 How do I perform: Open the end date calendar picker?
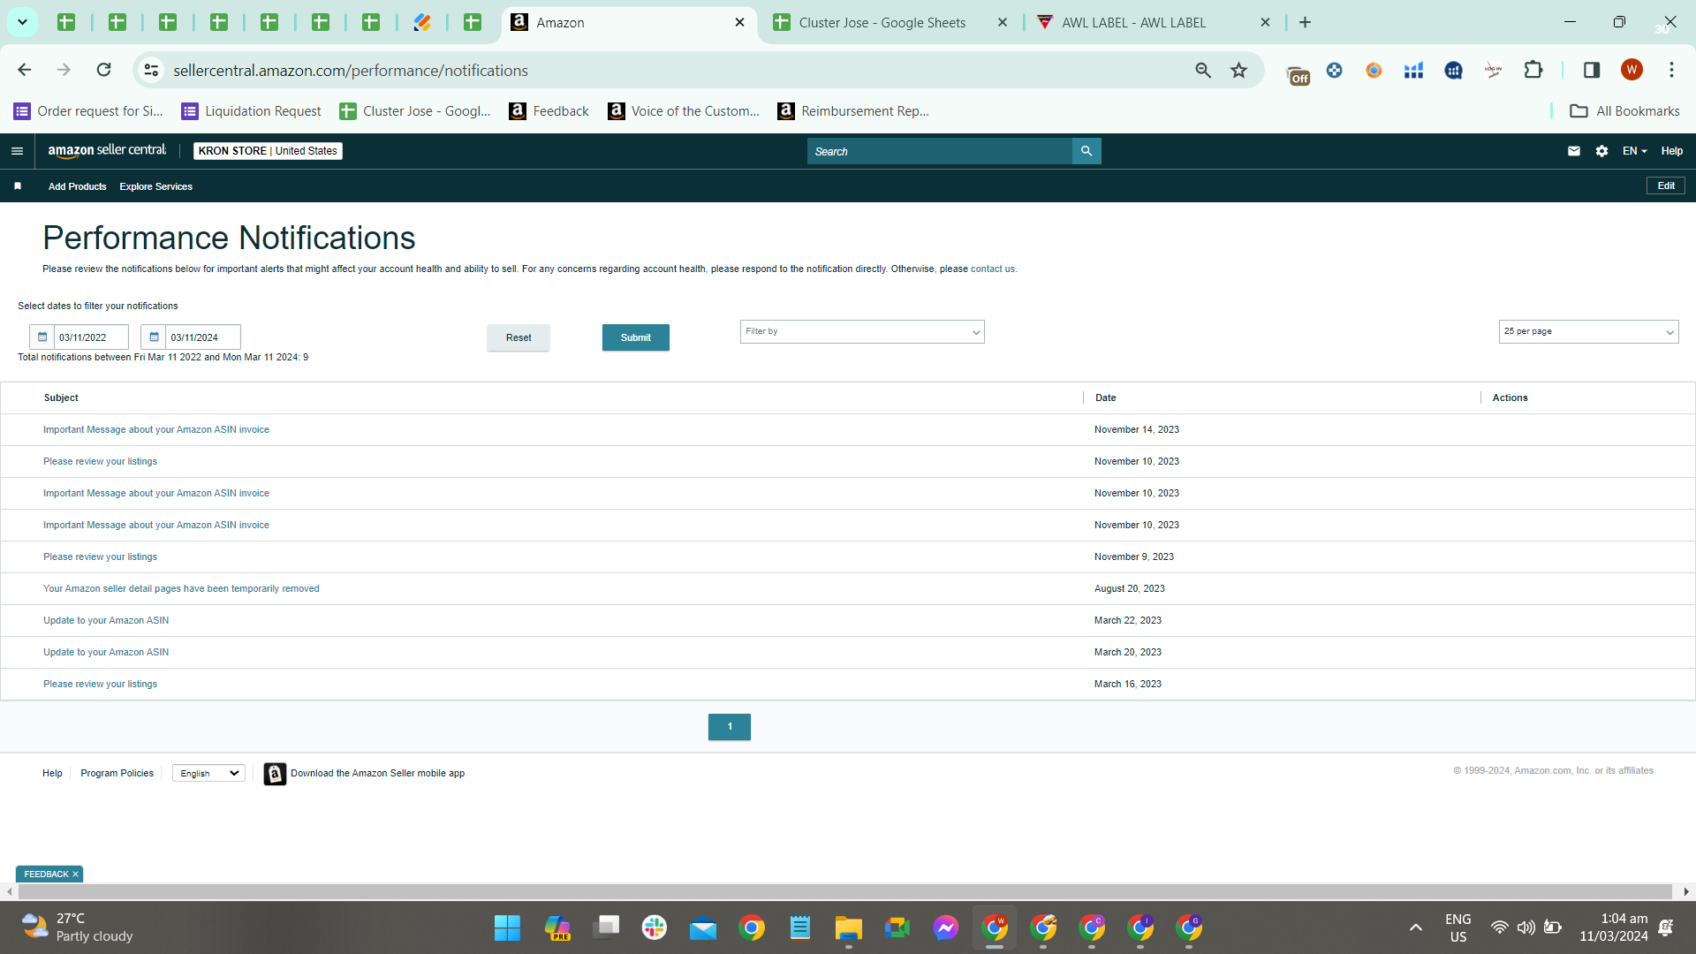click(154, 337)
